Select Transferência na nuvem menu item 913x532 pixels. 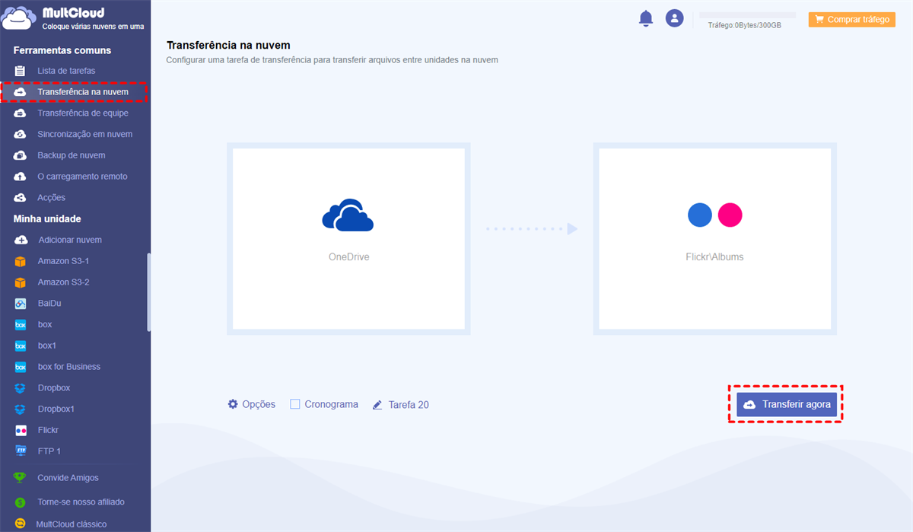coord(83,92)
